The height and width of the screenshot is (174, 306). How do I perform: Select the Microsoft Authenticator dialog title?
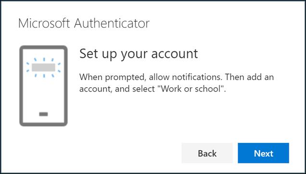pyautogui.click(x=84, y=23)
